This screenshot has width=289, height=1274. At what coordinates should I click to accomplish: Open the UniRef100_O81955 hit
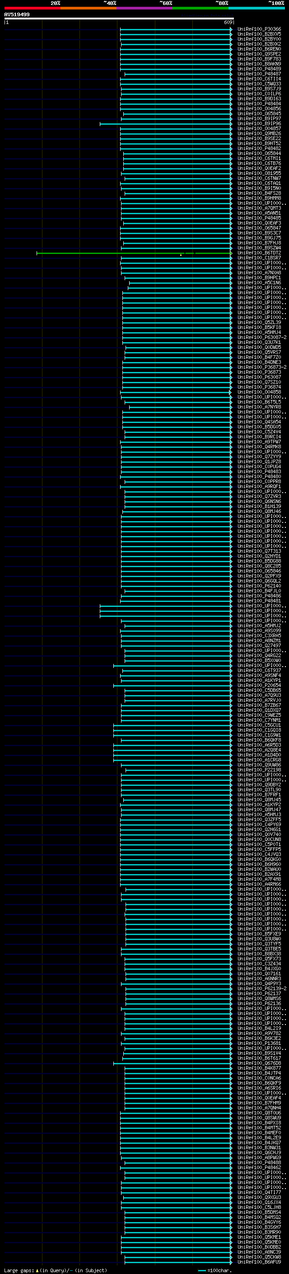[x=259, y=173]
